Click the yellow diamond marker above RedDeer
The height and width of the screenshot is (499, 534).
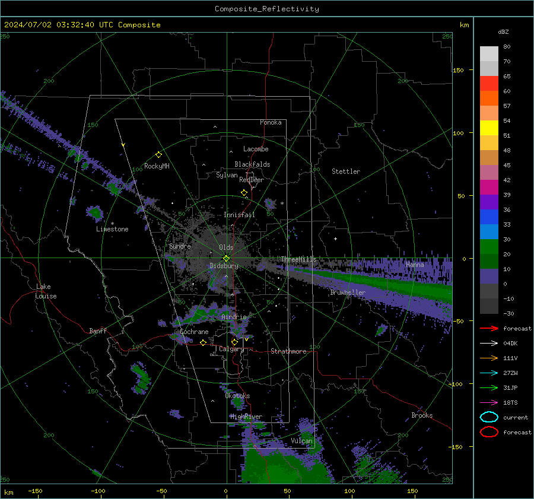click(x=244, y=193)
